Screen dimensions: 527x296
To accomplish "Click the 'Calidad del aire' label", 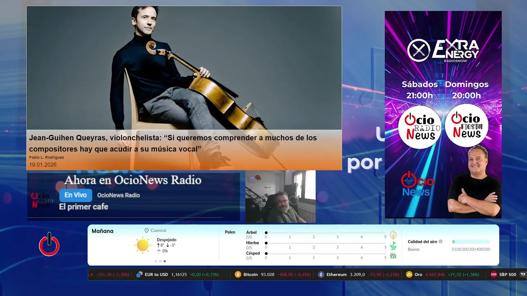I will pyautogui.click(x=422, y=242).
